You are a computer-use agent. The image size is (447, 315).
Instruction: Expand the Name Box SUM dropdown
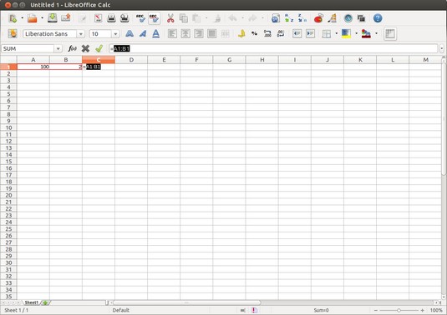58,49
